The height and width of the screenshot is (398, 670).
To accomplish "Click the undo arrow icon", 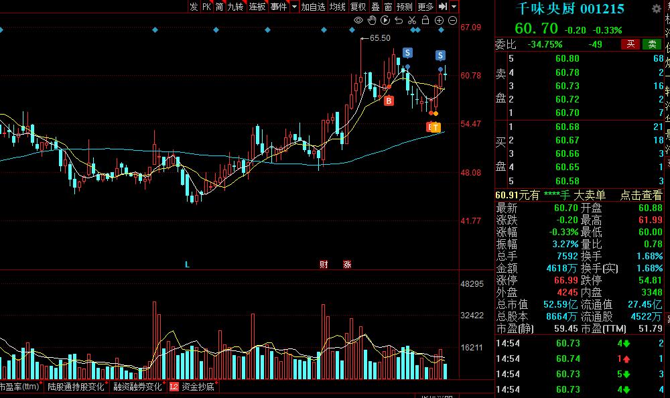I will [399, 20].
